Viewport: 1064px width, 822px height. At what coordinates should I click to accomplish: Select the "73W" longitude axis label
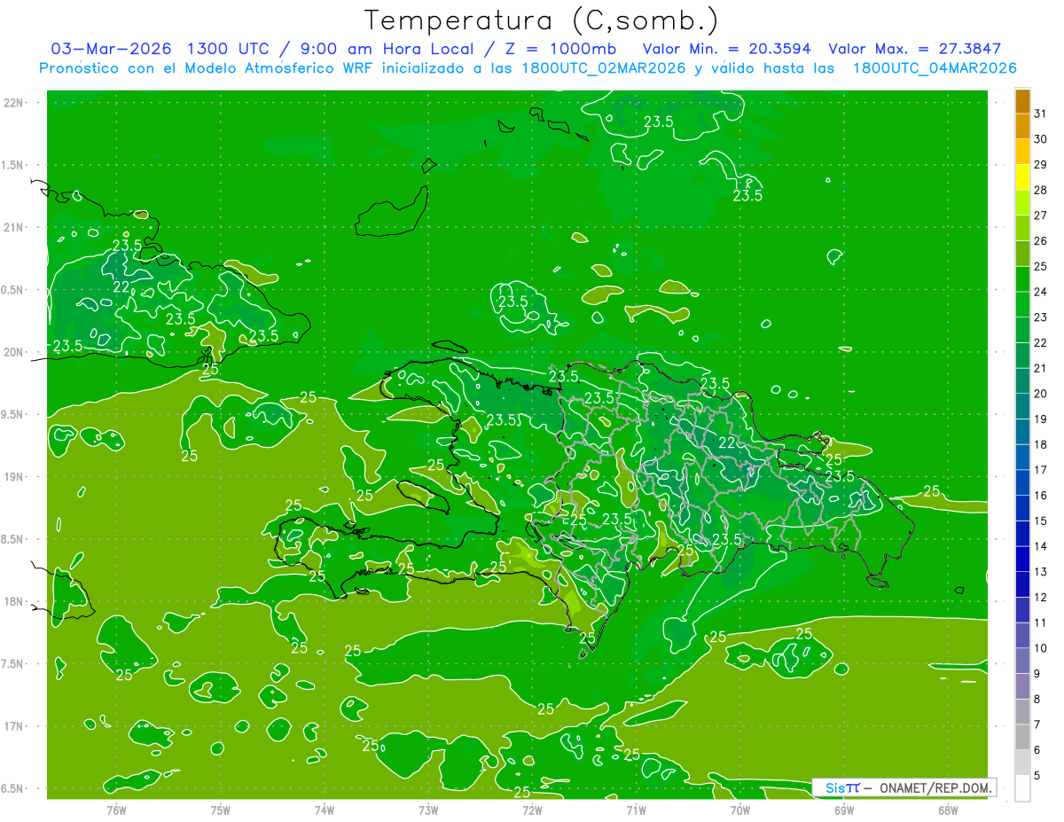428,810
